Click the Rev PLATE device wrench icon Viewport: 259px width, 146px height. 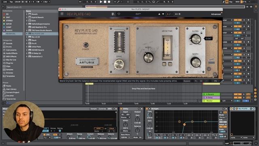(237, 109)
